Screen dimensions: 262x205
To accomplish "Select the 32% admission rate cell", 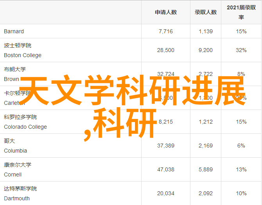I will tap(241, 50).
